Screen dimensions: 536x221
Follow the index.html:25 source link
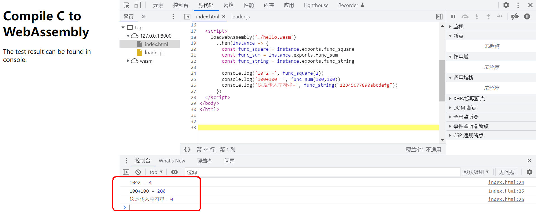point(506,191)
